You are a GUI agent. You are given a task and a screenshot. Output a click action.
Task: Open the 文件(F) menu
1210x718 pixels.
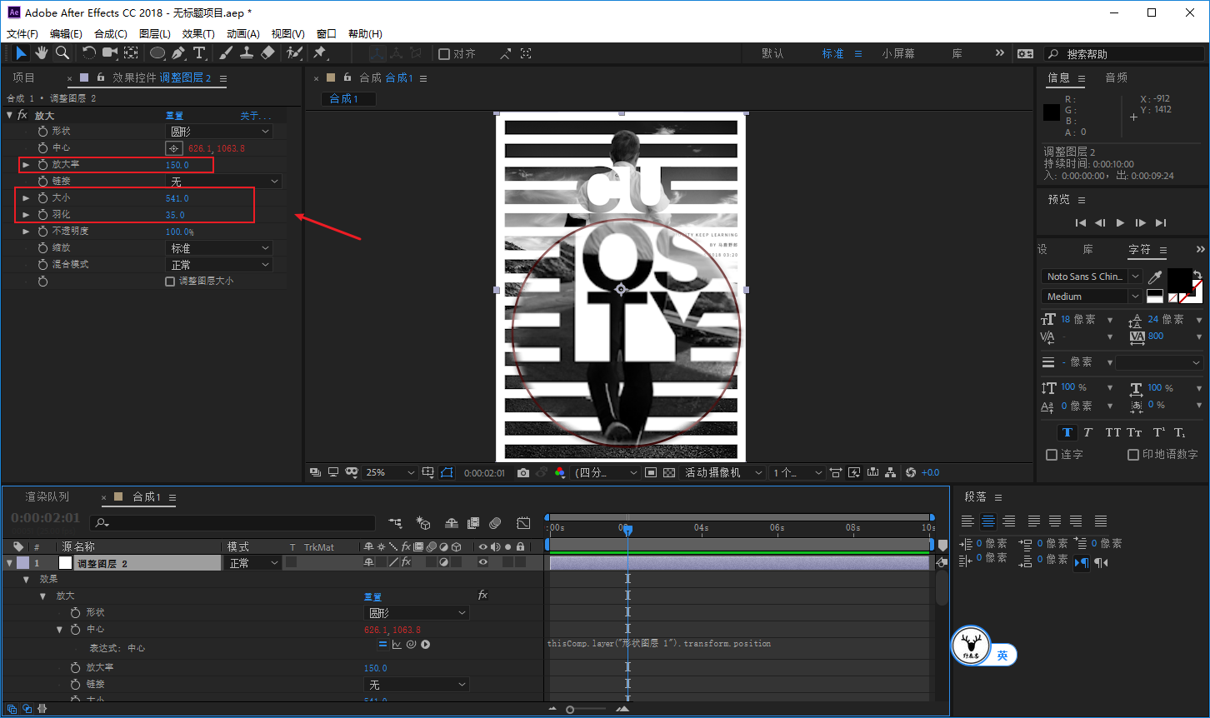(x=22, y=34)
